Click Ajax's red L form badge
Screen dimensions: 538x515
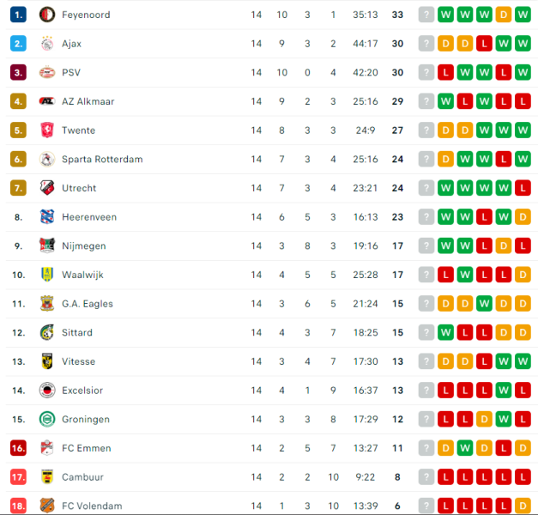click(486, 44)
